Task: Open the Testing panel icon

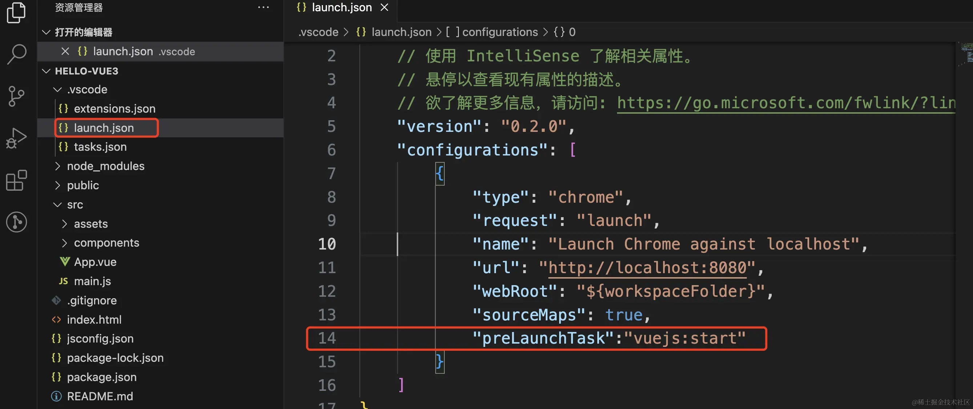Action: [x=16, y=222]
